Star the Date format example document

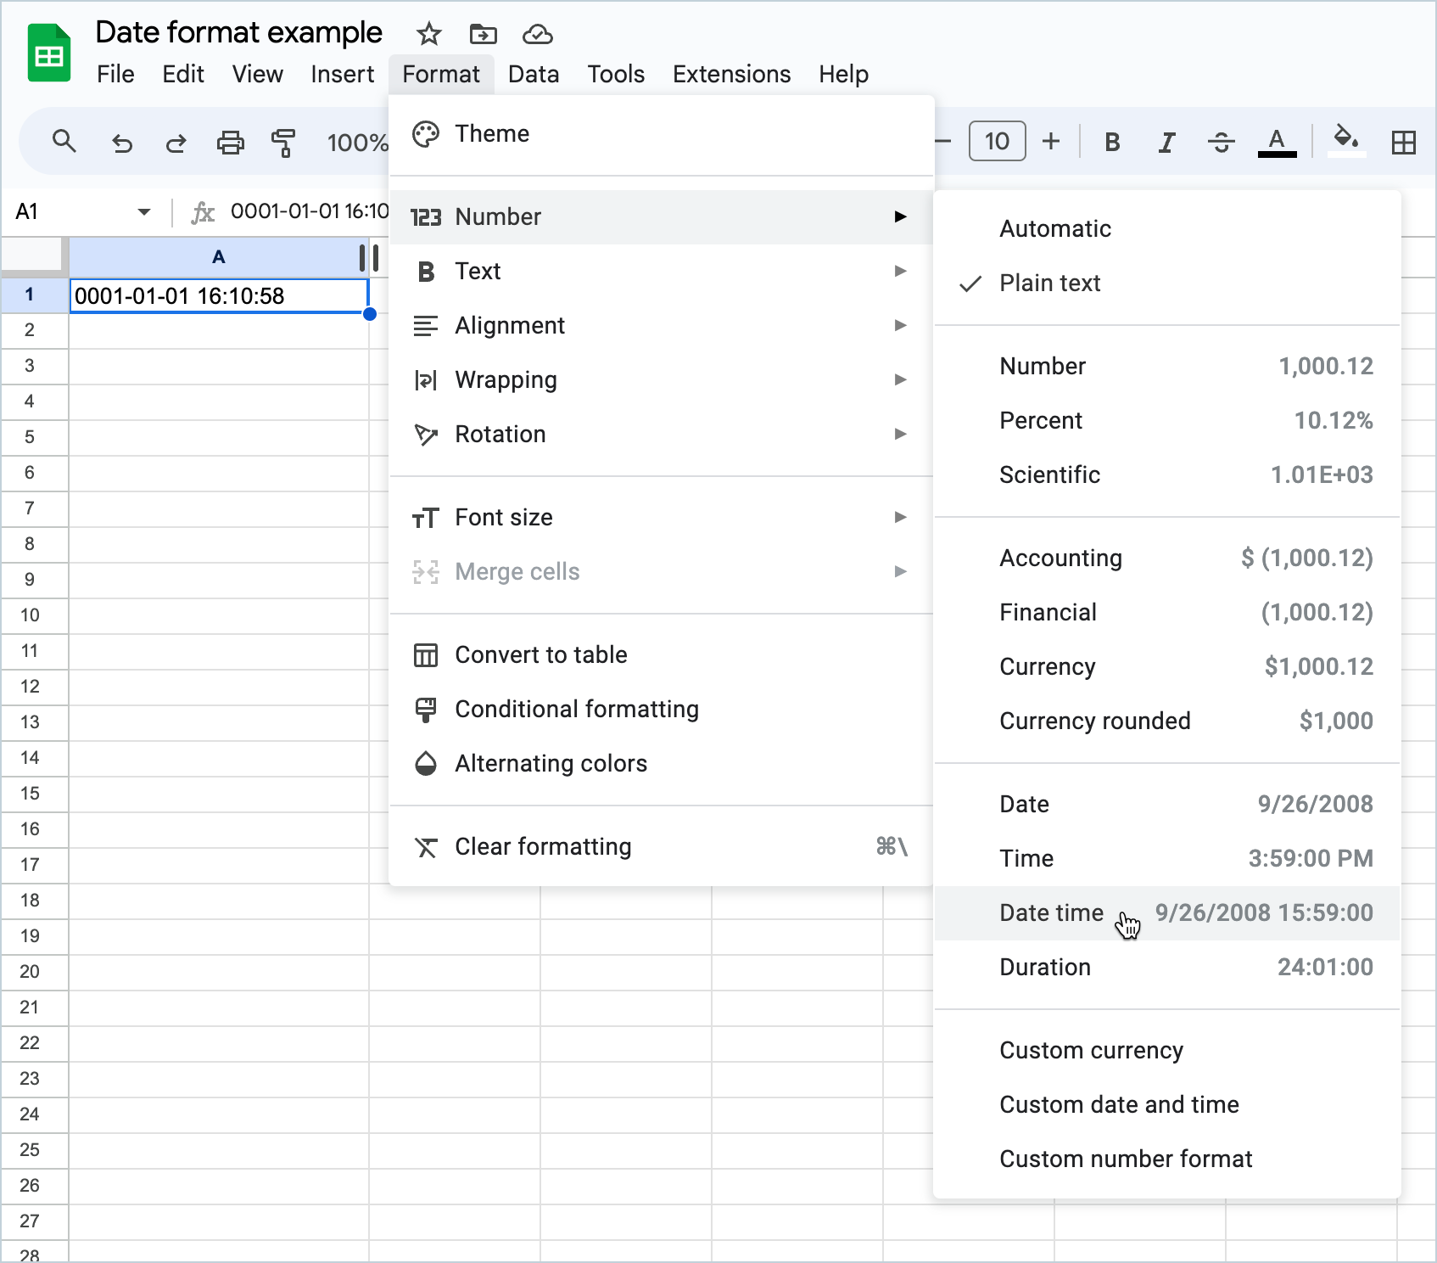(x=429, y=34)
